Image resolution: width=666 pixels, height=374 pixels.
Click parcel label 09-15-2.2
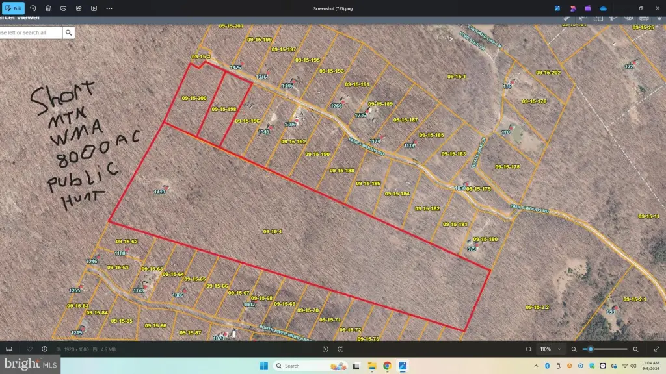pyautogui.click(x=537, y=307)
